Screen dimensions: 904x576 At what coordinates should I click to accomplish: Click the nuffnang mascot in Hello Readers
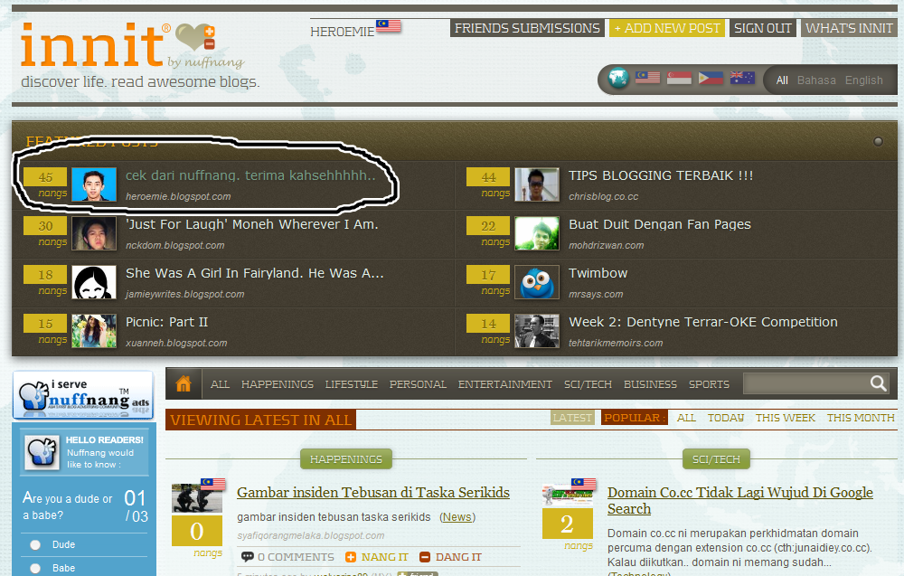coord(42,451)
